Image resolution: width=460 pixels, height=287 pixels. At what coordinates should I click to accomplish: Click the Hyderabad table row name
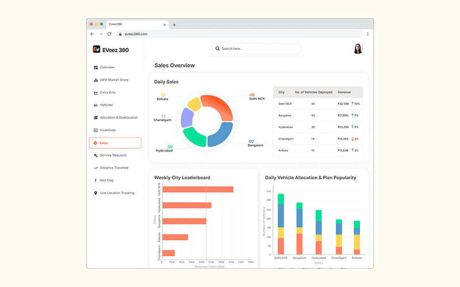click(x=285, y=127)
